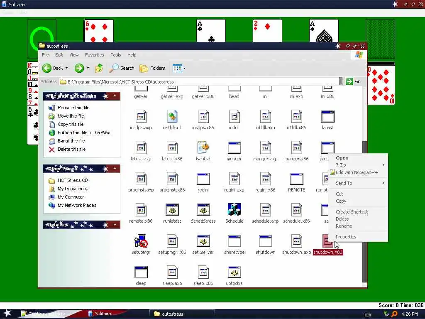Image resolution: width=425 pixels, height=319 pixels.
Task: Open Properties from context menu
Action: point(358,237)
